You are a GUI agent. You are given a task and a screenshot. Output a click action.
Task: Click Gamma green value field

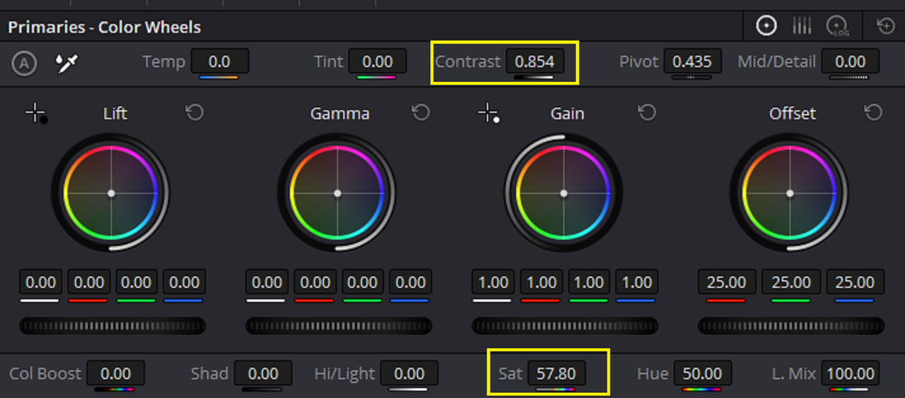pyautogui.click(x=363, y=282)
